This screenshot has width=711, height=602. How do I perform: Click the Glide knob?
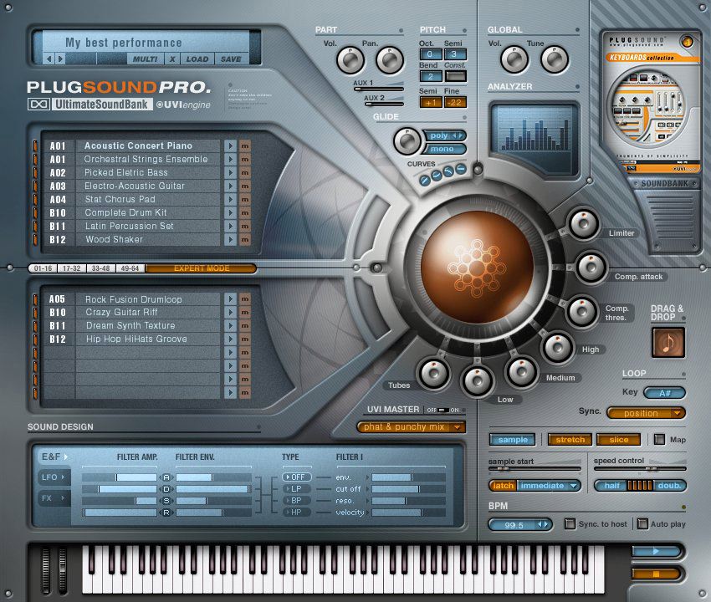pyautogui.click(x=407, y=141)
